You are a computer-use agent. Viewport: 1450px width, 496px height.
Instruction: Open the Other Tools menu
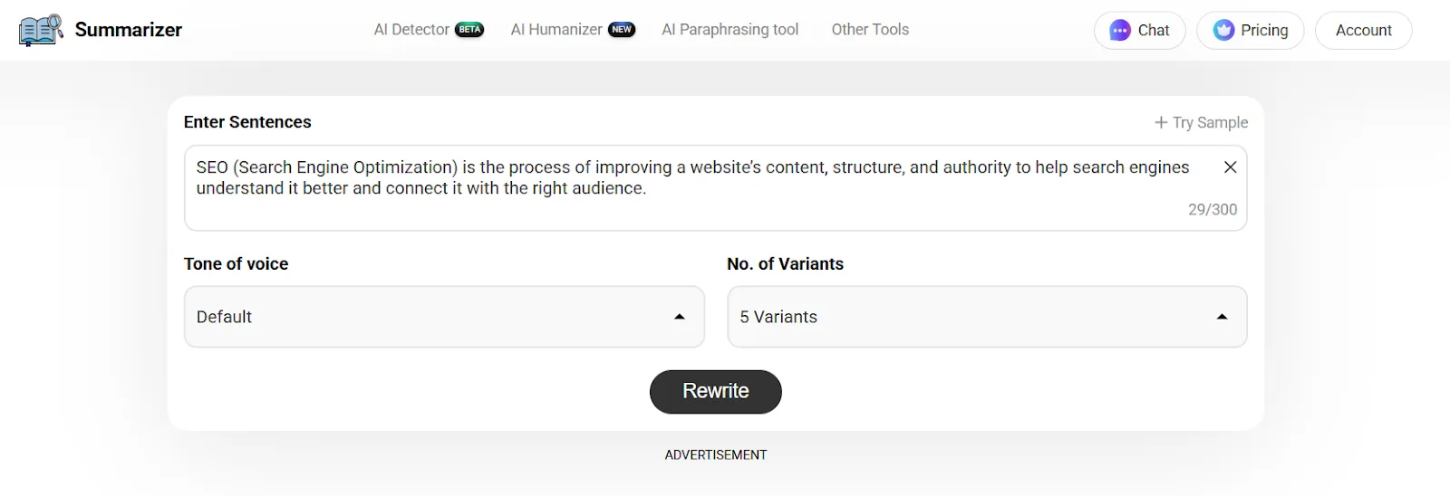click(x=870, y=30)
